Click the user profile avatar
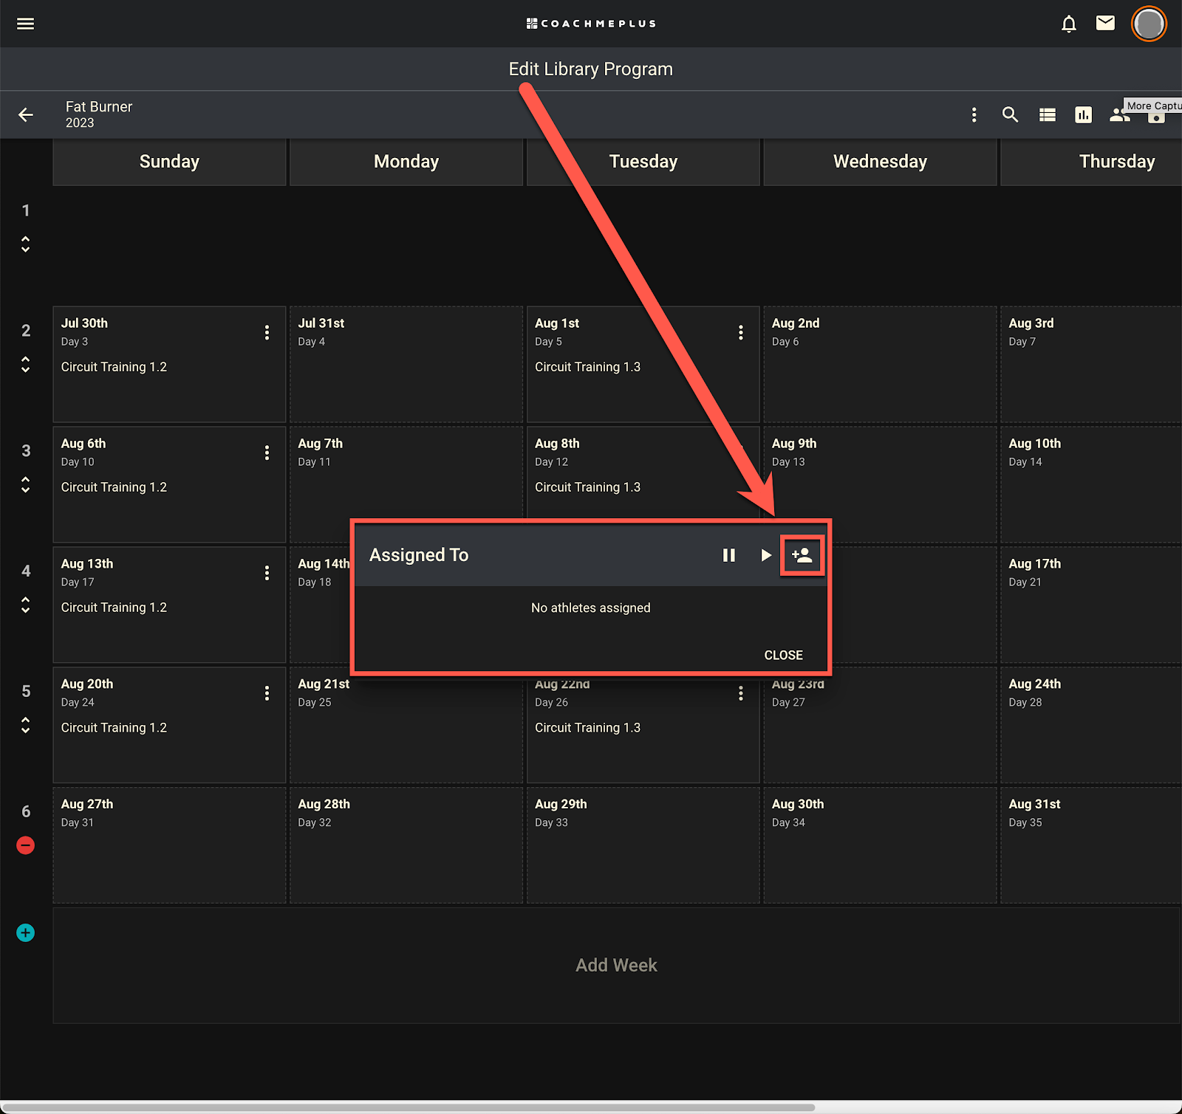 (1149, 24)
